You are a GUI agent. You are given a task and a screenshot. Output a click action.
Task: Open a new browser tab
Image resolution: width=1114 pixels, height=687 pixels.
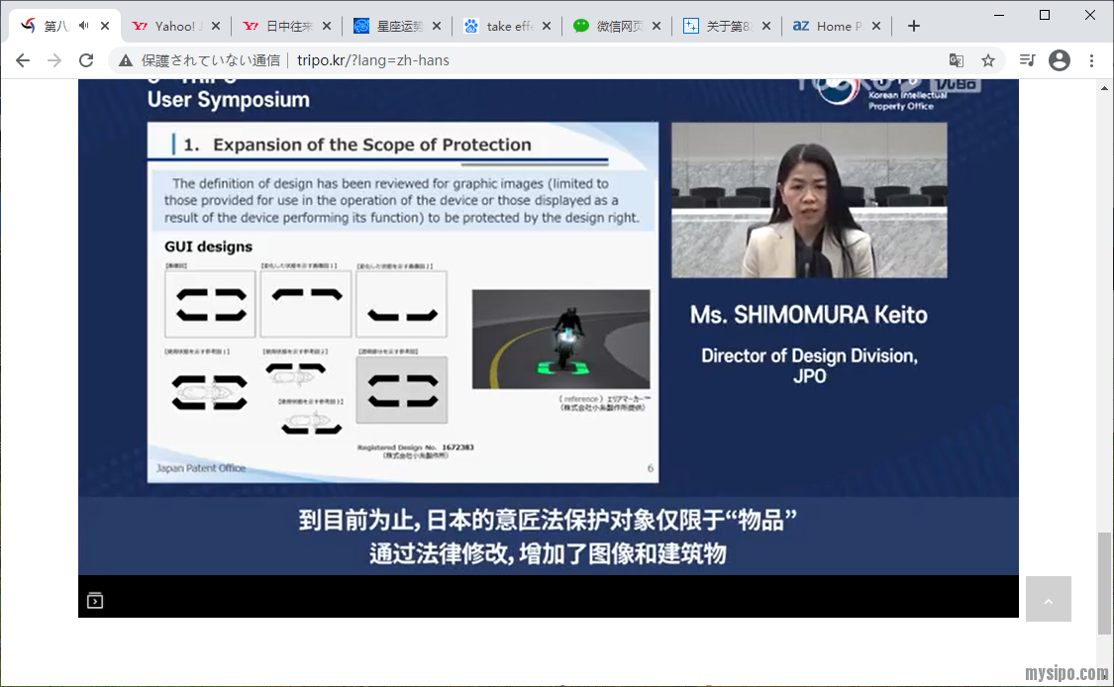pyautogui.click(x=914, y=26)
